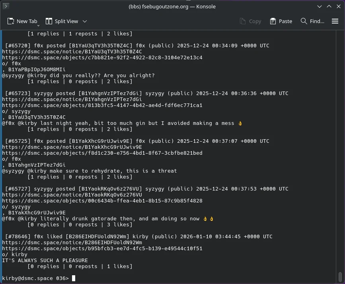345x284 pixels.
Task: Maximize the Konsole window
Action: pos(329,6)
